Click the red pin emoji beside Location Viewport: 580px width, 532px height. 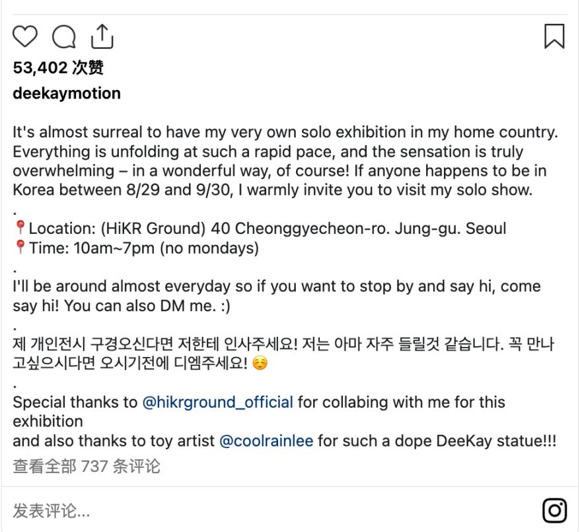20,229
